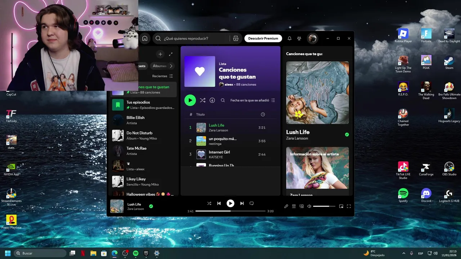This screenshot has width=461, height=259.
Task: Search within the playlist magnifier icon
Action: [223, 100]
